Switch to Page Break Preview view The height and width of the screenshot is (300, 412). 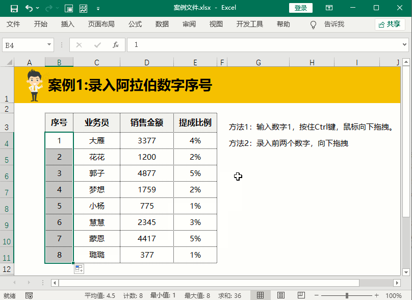click(x=300, y=295)
